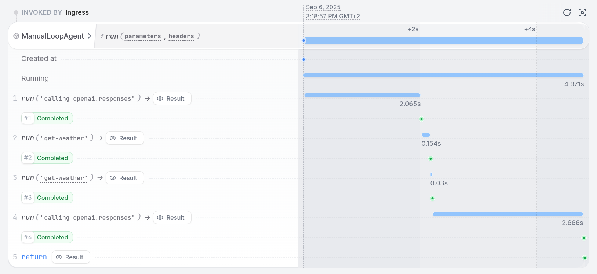Click step 2 "get-weather" name

click(x=64, y=138)
